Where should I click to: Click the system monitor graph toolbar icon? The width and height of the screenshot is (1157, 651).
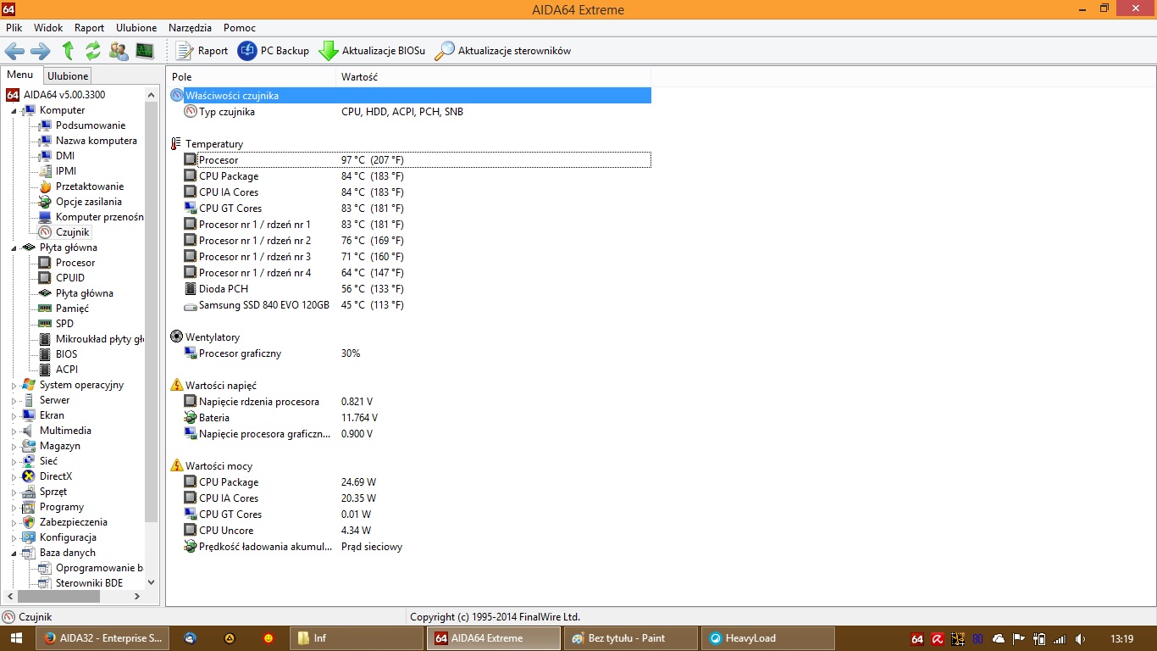coord(145,51)
